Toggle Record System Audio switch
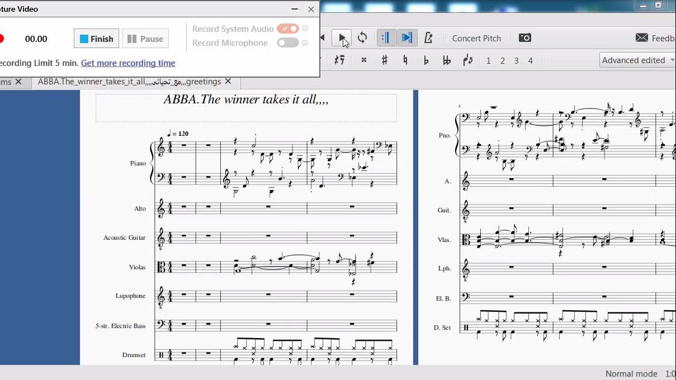The width and height of the screenshot is (676, 380). click(288, 28)
